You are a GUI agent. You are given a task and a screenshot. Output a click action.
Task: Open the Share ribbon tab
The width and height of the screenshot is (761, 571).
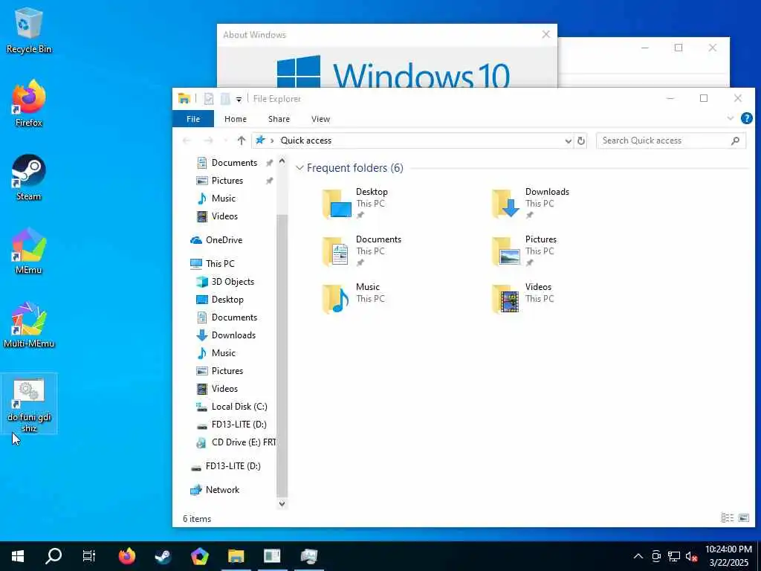pyautogui.click(x=279, y=119)
